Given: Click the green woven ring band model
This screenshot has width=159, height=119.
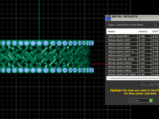Looking at the screenshot, I should pos(46,57).
